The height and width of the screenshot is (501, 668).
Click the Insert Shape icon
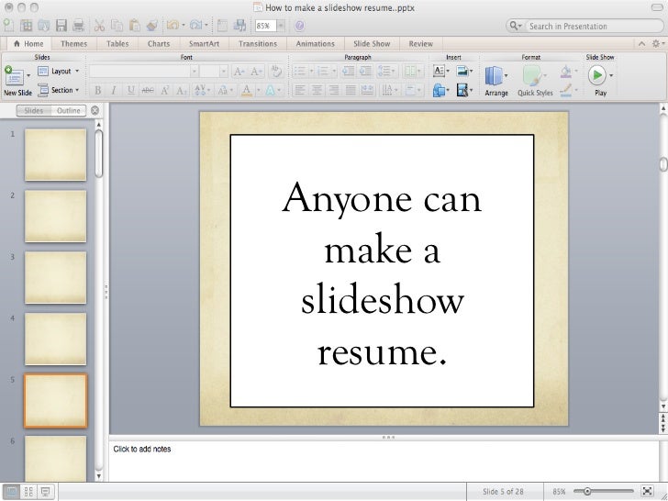coord(439,90)
